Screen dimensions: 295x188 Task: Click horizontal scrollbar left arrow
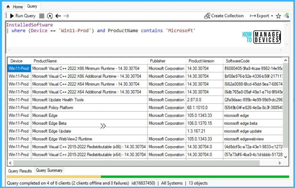point(10,163)
